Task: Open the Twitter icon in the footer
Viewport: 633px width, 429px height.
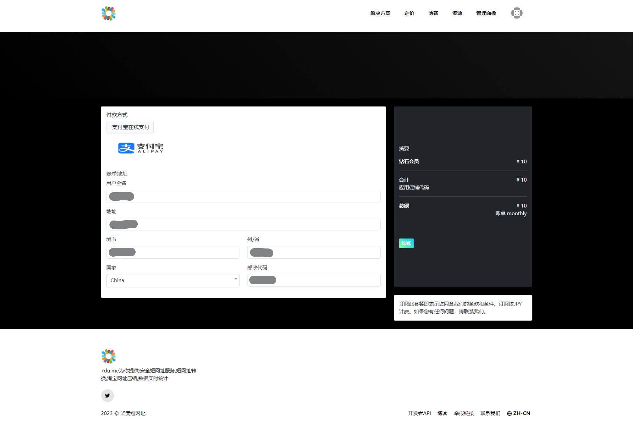Action: [x=108, y=395]
